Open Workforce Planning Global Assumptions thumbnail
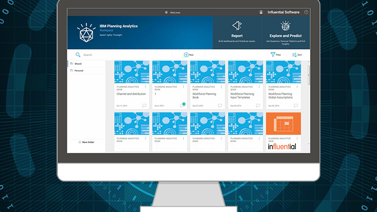 pyautogui.click(x=284, y=72)
